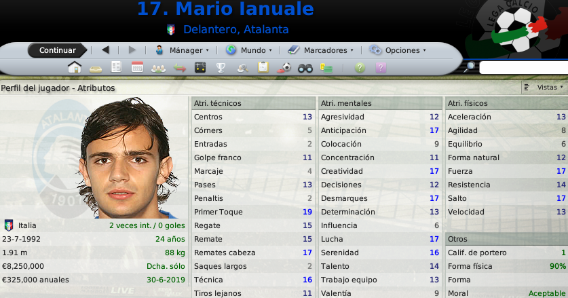Image resolution: width=568 pixels, height=298 pixels.
Task: Open the tactics board icon
Action: pyautogui.click(x=200, y=67)
